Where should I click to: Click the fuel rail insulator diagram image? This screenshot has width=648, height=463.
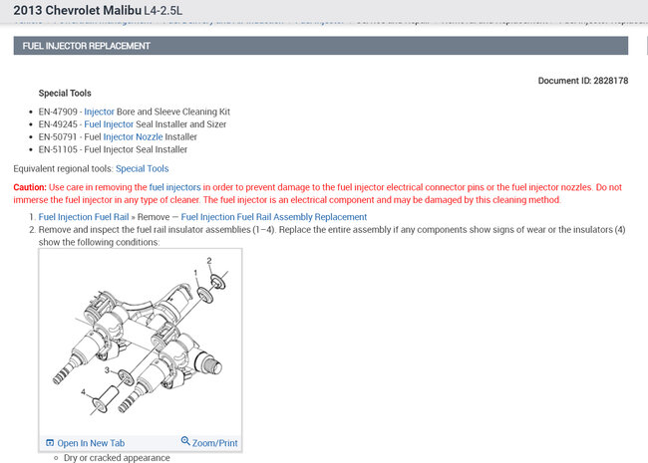[x=141, y=343]
